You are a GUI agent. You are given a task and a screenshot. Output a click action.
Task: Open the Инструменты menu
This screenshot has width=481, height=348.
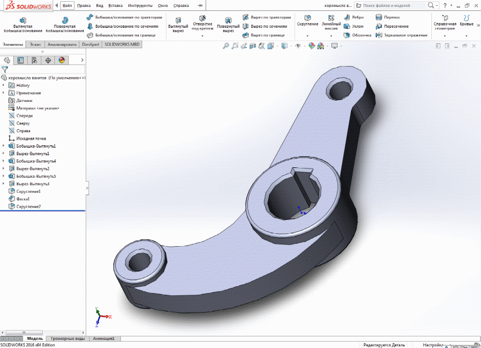(140, 6)
